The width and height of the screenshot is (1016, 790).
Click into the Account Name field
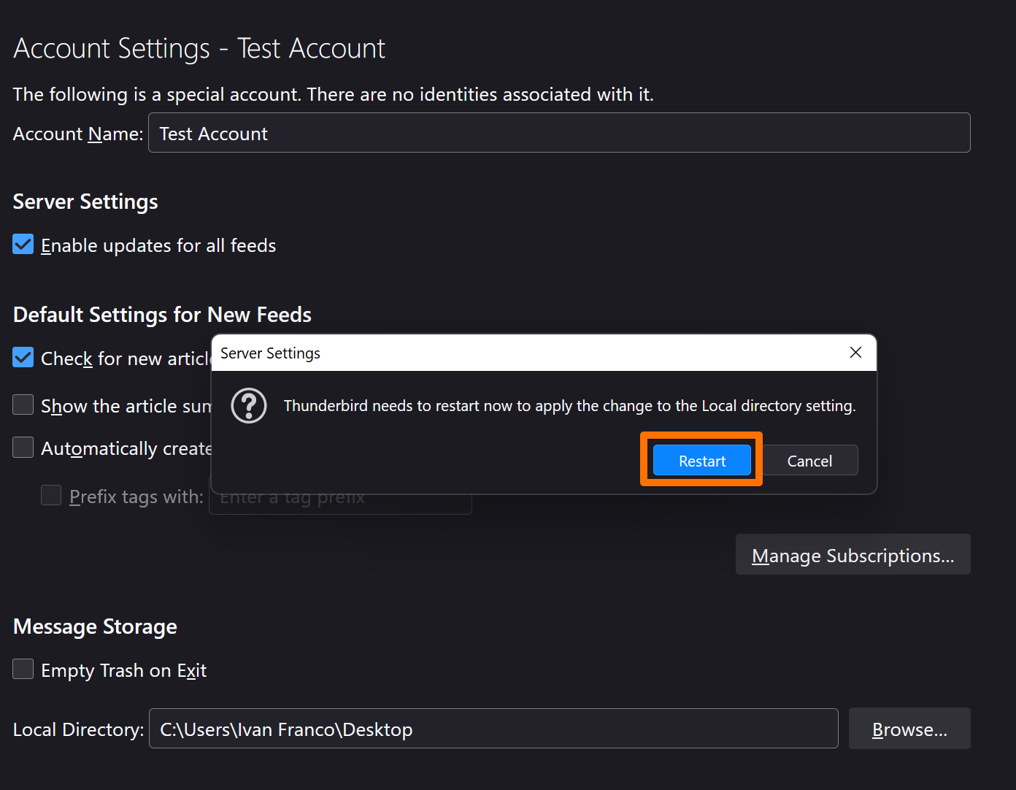tap(558, 133)
